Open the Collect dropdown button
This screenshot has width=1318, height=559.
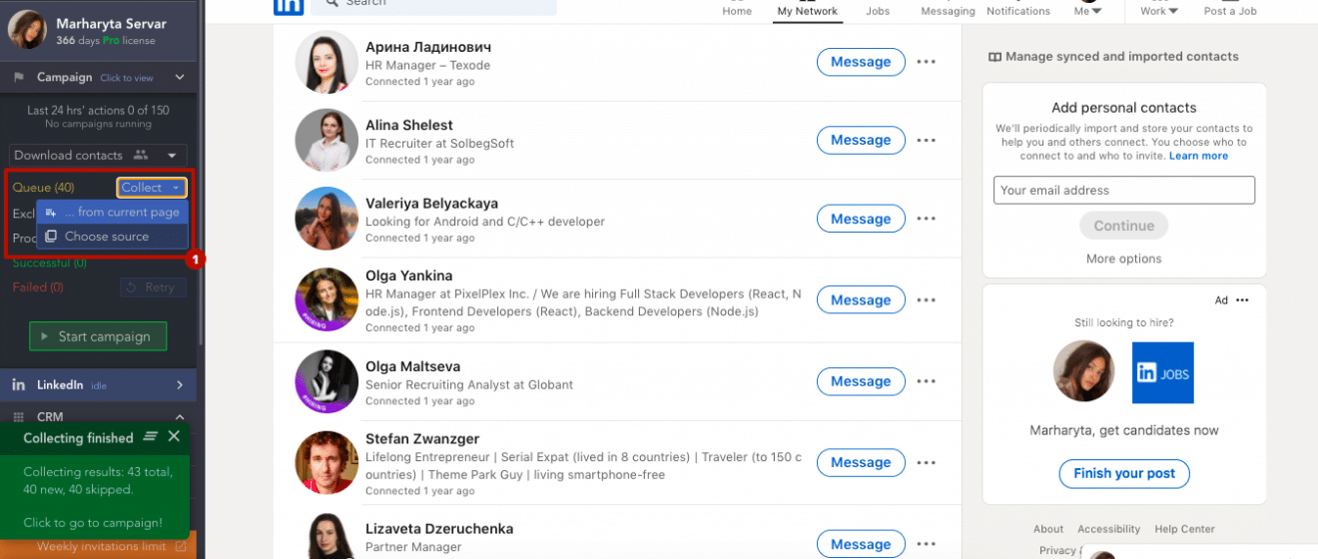click(152, 188)
